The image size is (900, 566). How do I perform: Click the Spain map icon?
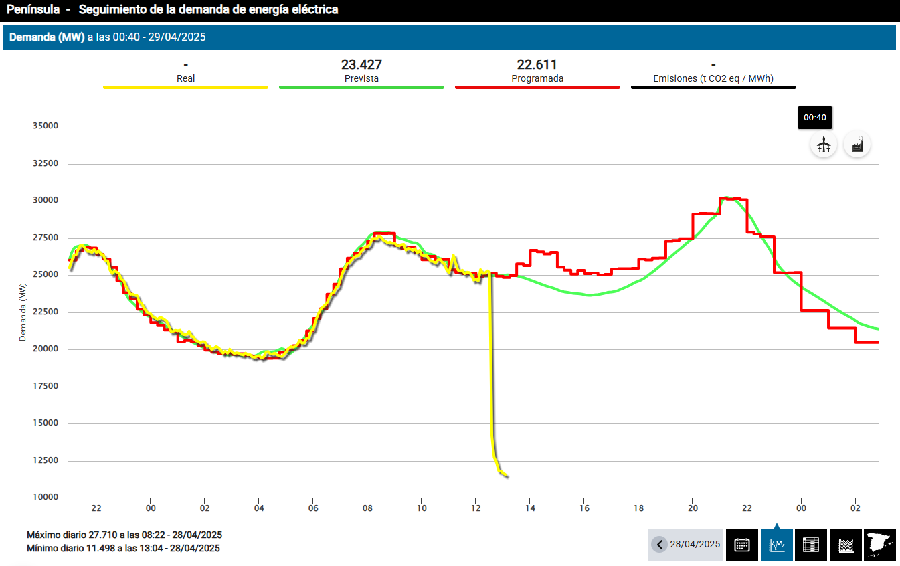point(880,545)
